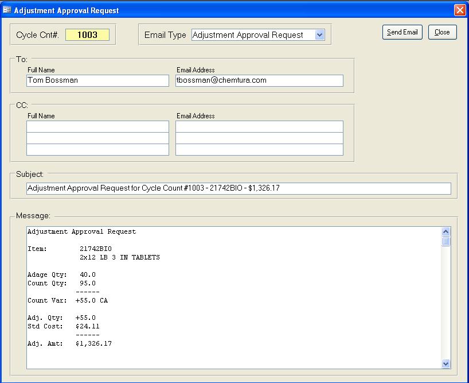The width and height of the screenshot is (469, 383).
Task: Click the second CC Email Address field
Action: tap(259, 138)
